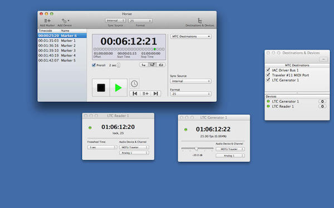Stop timecode playback with the black square
Screen dimensions: 334x208
coord(101,88)
